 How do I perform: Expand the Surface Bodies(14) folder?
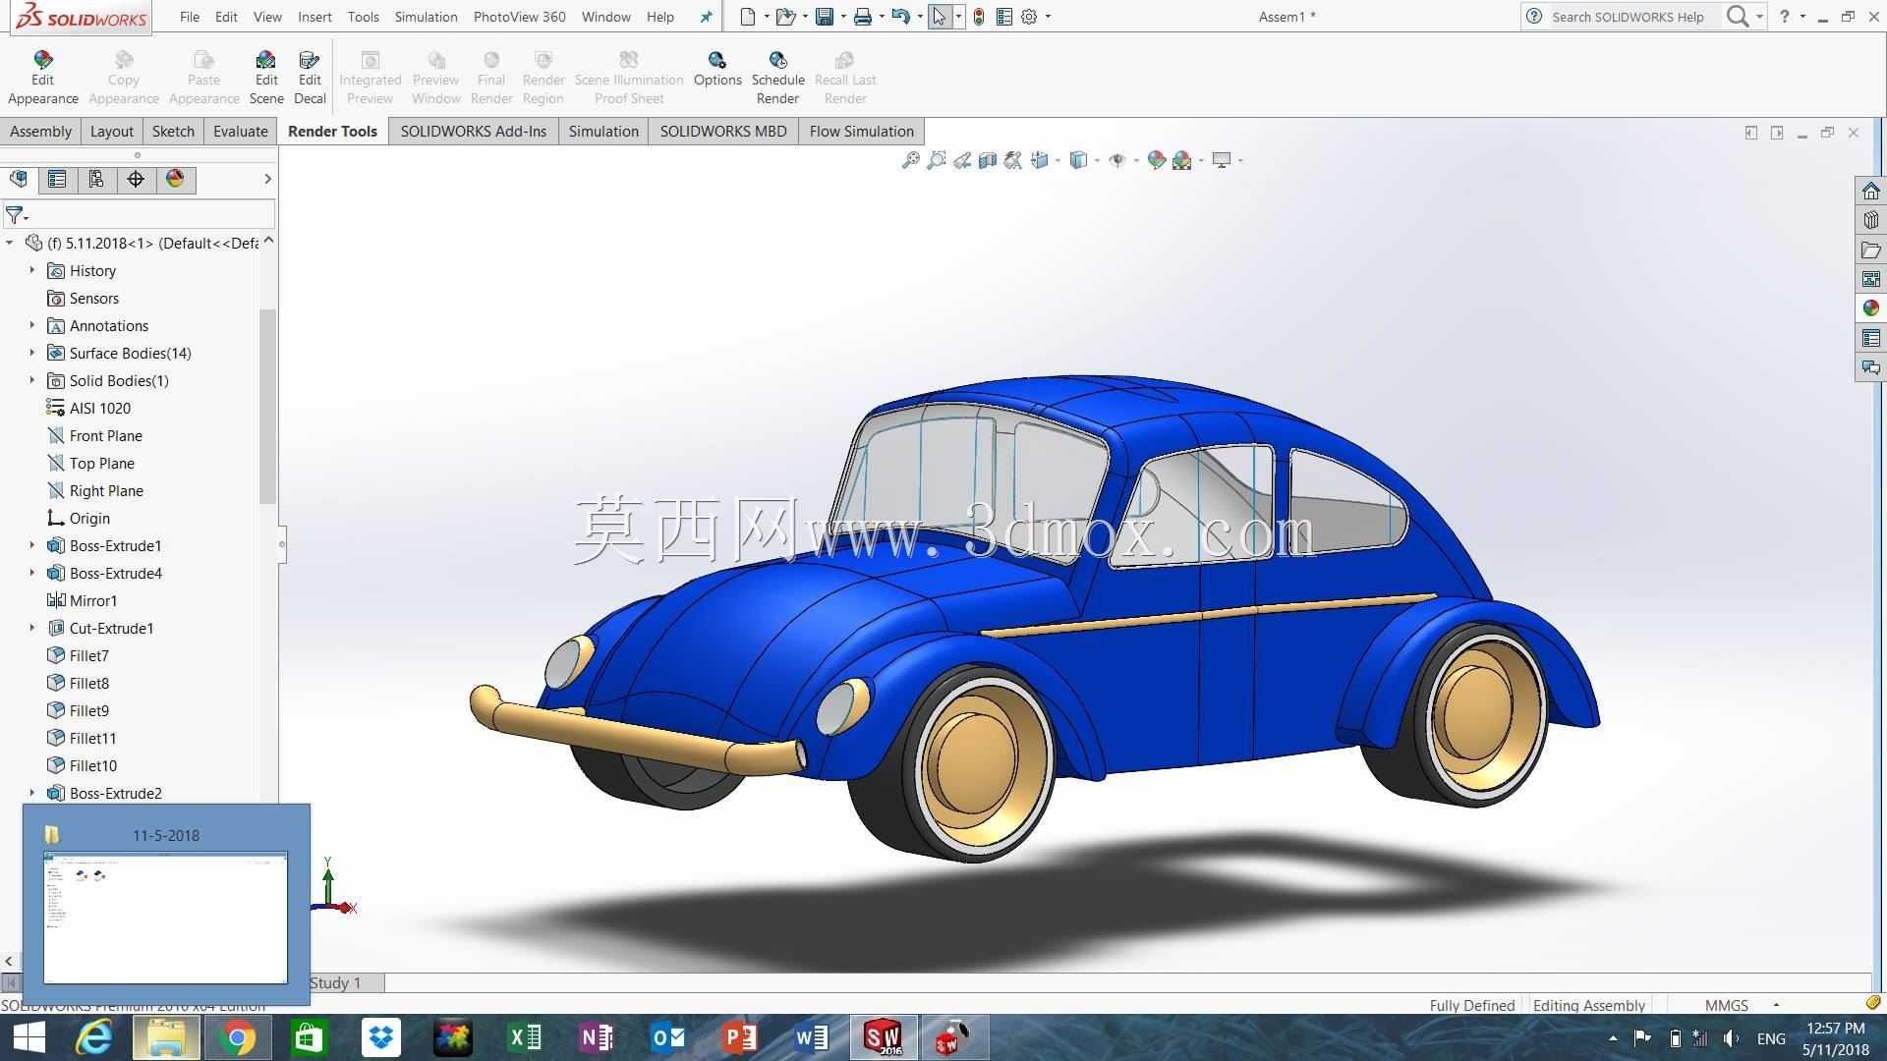tap(31, 353)
